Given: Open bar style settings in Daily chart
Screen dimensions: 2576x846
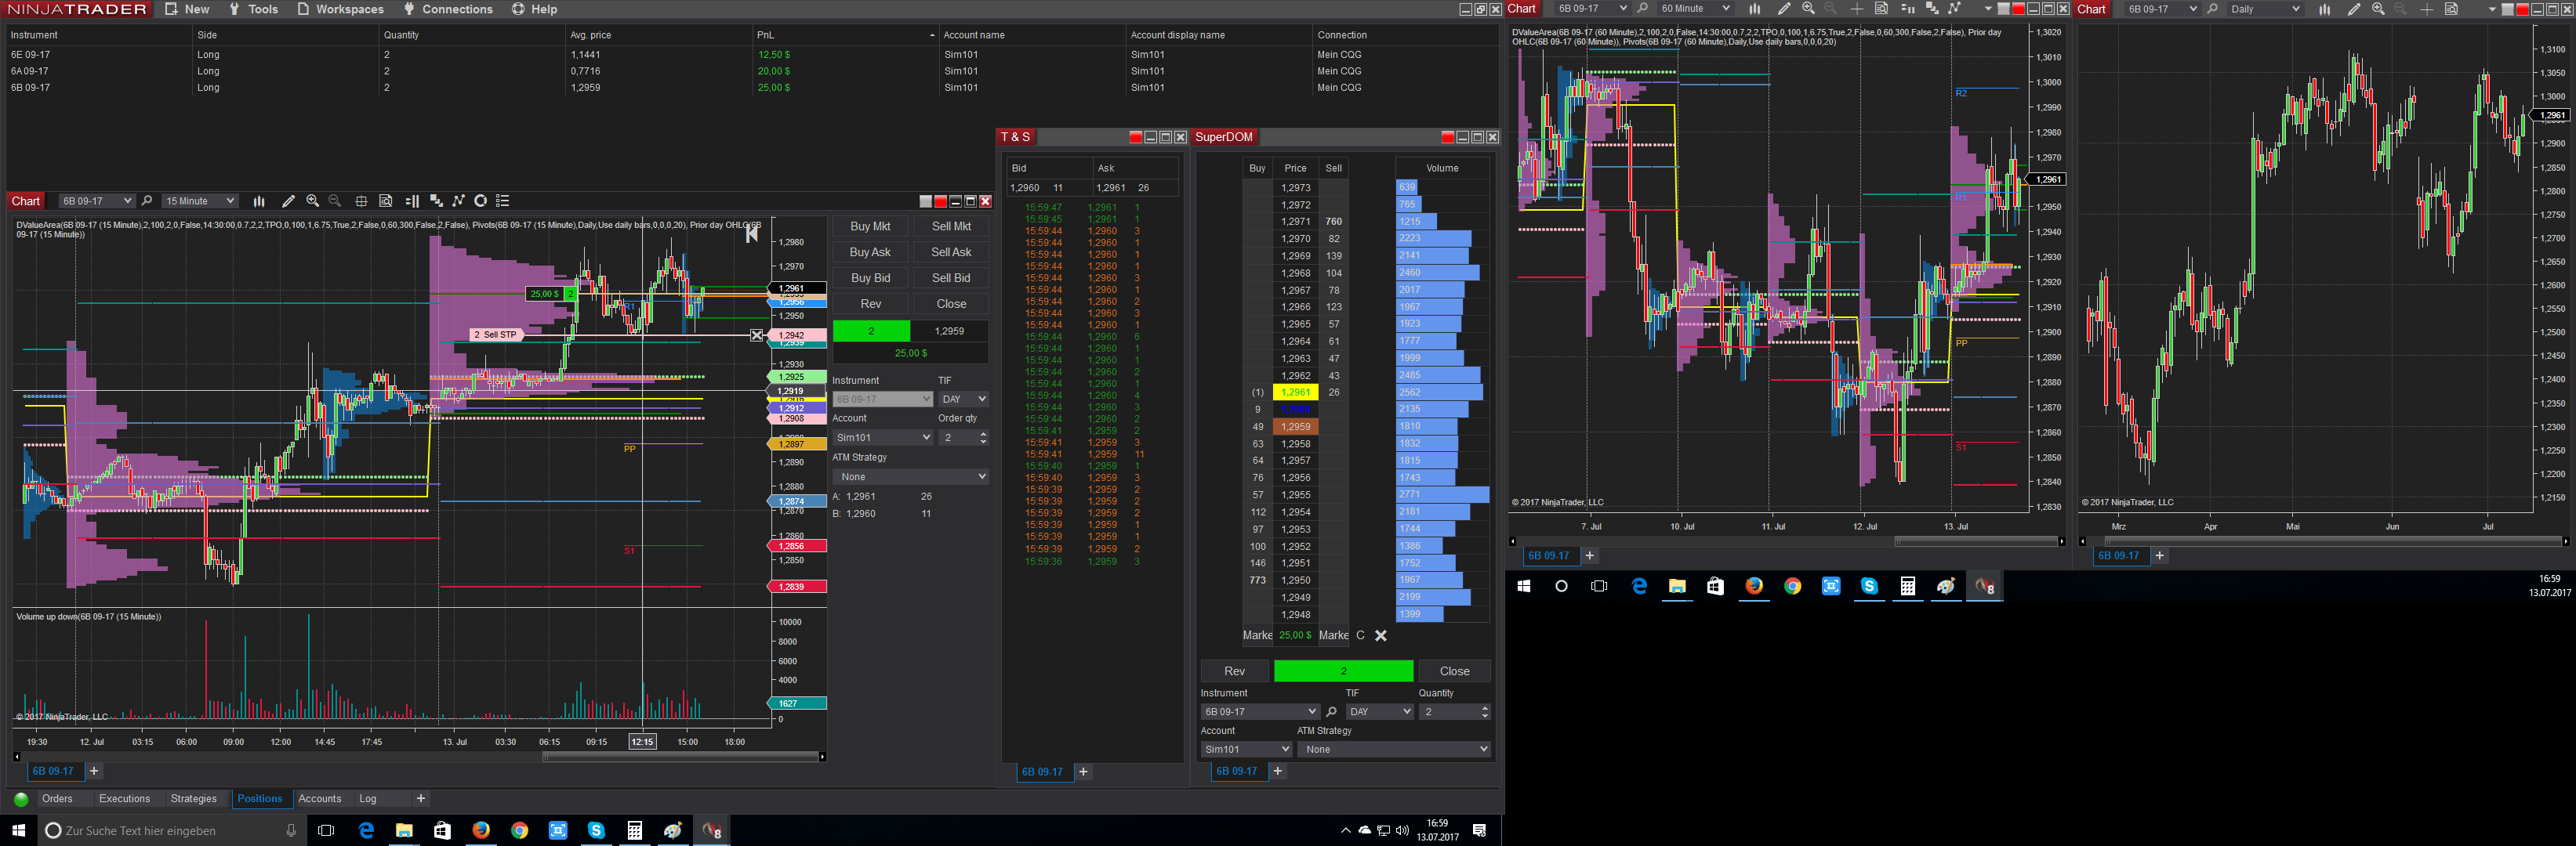Looking at the screenshot, I should 2324,9.
